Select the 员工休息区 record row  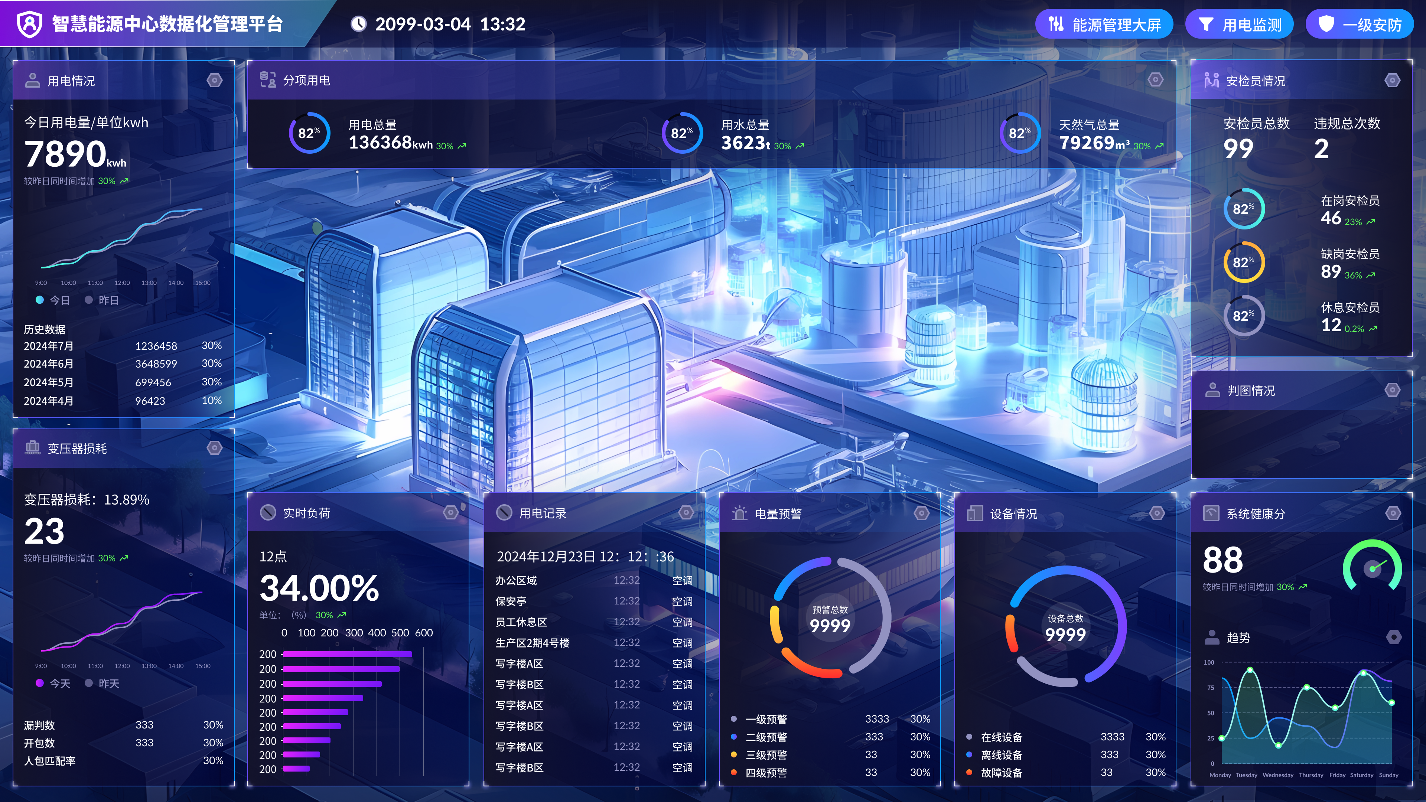click(x=594, y=622)
